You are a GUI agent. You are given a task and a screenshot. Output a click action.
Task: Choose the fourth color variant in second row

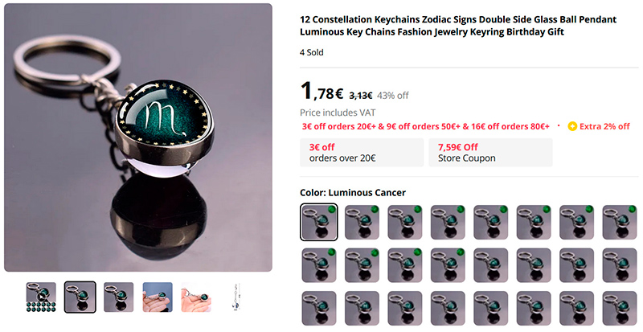point(448,265)
